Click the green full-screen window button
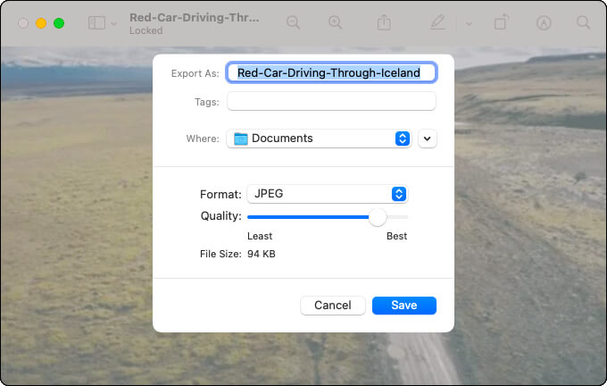607x386 pixels. tap(59, 23)
